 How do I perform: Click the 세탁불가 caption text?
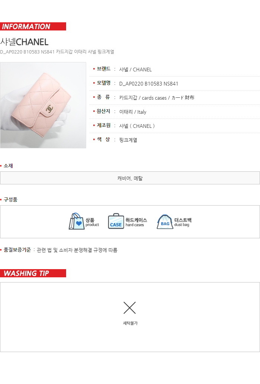[x=130, y=323]
